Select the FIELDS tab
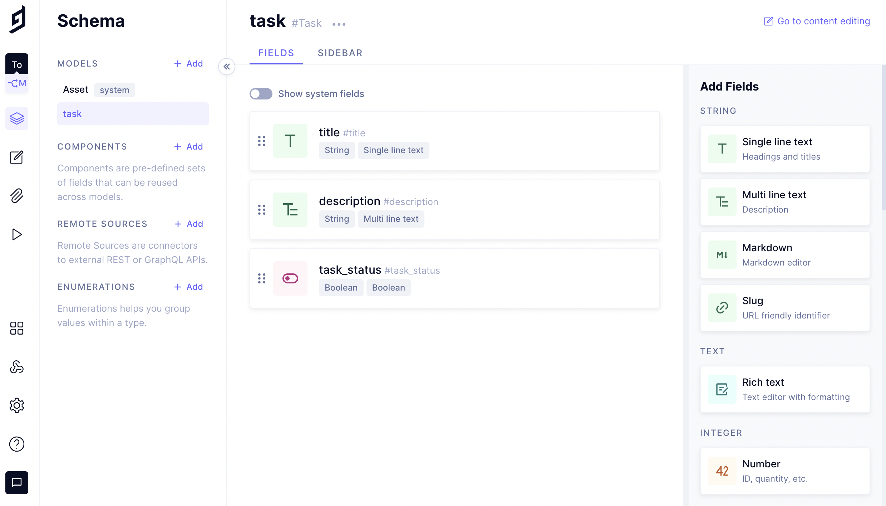The width and height of the screenshot is (886, 506). coord(276,53)
